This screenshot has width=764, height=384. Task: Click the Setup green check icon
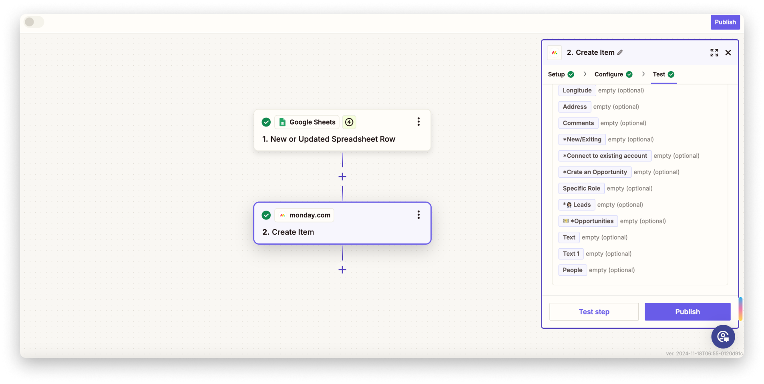pyautogui.click(x=571, y=74)
